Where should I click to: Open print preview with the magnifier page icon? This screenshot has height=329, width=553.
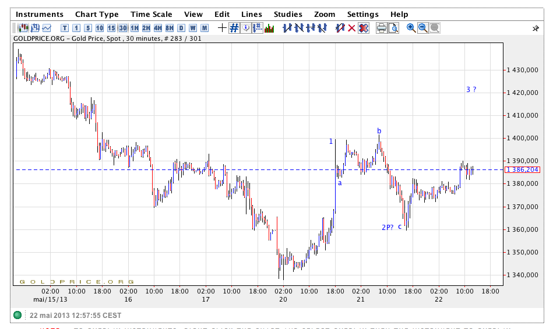(393, 28)
